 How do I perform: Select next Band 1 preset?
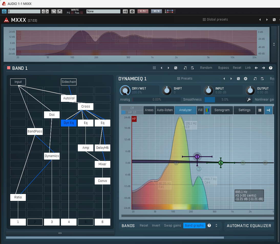(168, 68)
